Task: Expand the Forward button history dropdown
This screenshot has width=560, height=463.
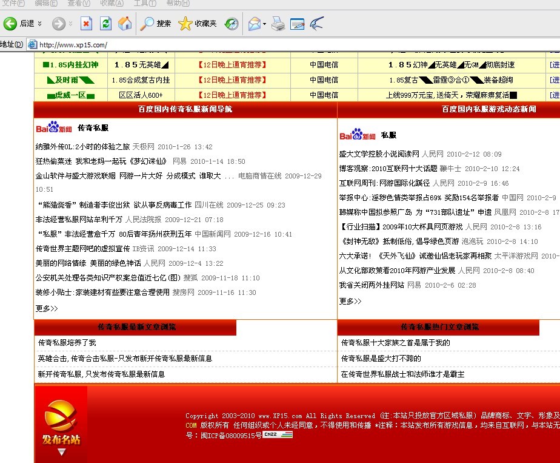Action: 71,24
